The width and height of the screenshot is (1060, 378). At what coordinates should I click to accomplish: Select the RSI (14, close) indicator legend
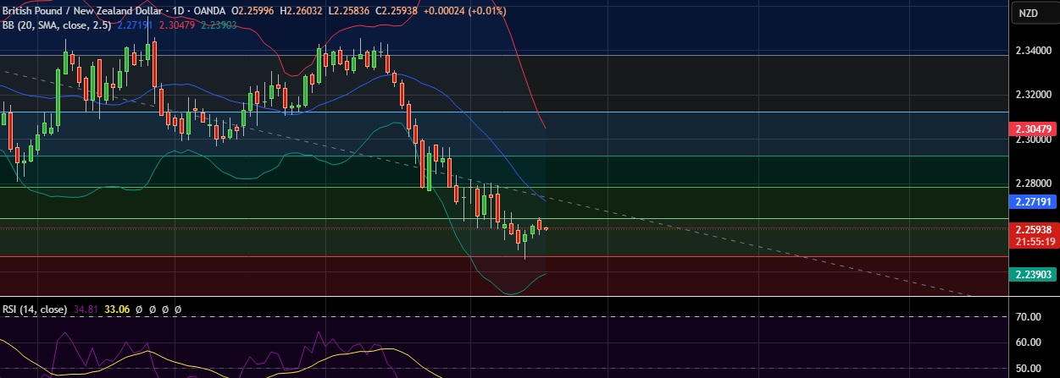click(x=35, y=310)
